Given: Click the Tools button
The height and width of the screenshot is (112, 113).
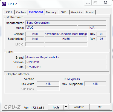Looking at the screenshot, I should point(56,107).
